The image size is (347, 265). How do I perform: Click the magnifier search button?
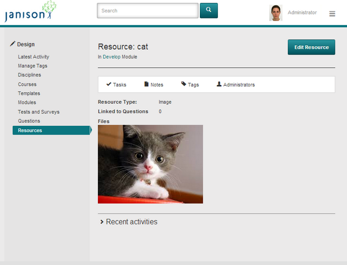tap(209, 10)
